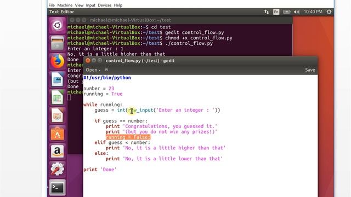Click 'if guess == number:' line
This screenshot has width=351, height=197.
(x=121, y=121)
